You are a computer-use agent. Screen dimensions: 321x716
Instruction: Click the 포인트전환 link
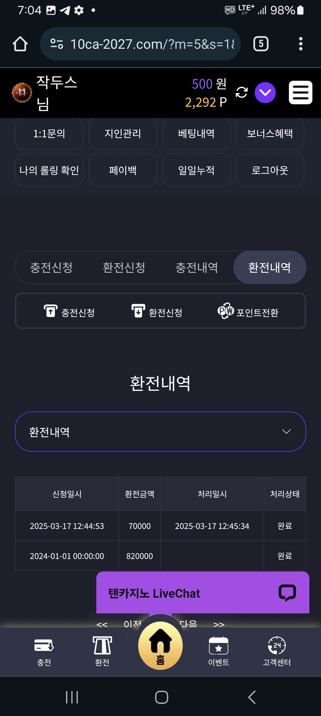click(x=248, y=312)
